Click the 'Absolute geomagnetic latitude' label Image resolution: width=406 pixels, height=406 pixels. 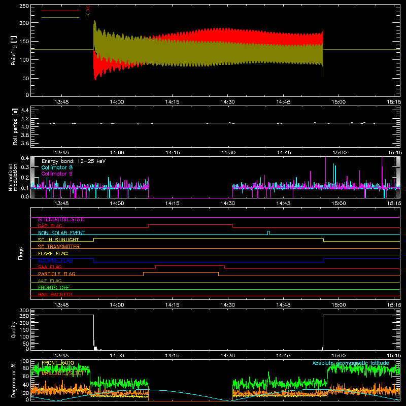[351, 363]
